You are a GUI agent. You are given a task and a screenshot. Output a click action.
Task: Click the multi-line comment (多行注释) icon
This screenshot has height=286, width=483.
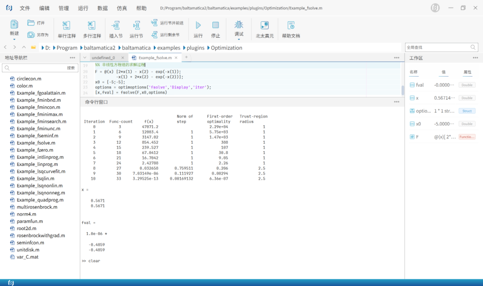coord(92,26)
